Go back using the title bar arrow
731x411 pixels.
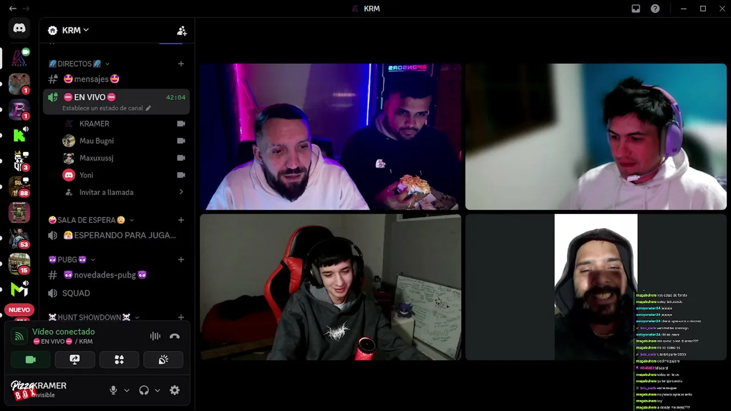[x=13, y=9]
